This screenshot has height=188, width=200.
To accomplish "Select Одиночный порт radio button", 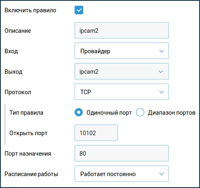I will click(79, 112).
